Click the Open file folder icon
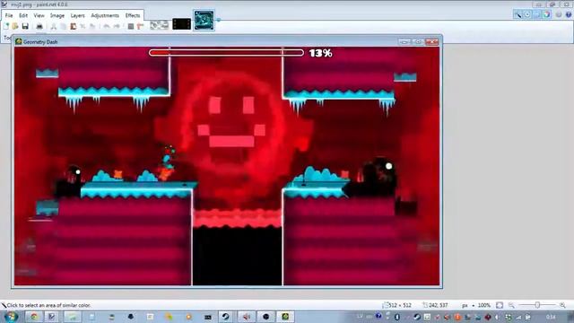The height and width of the screenshot is (323, 574). 15,26
